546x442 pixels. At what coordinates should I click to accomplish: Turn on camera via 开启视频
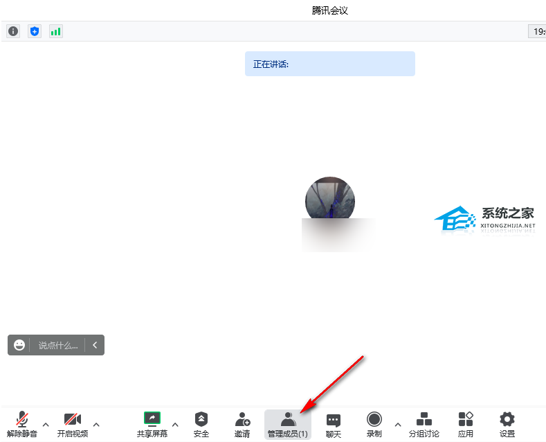click(73, 424)
